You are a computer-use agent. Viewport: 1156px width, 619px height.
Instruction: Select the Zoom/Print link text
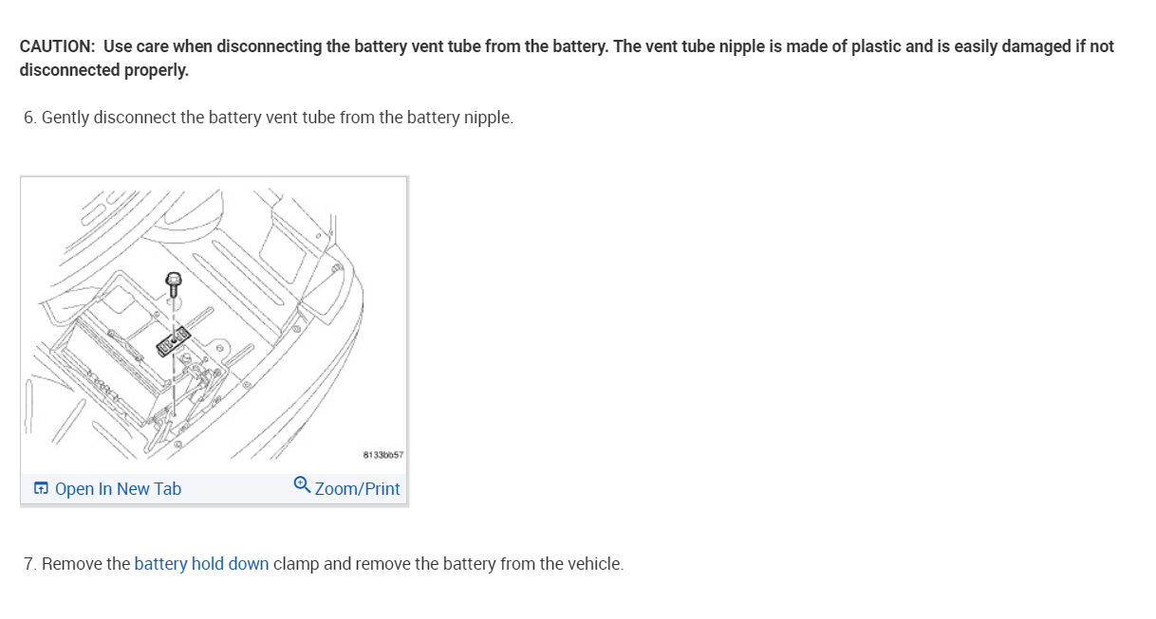point(357,489)
